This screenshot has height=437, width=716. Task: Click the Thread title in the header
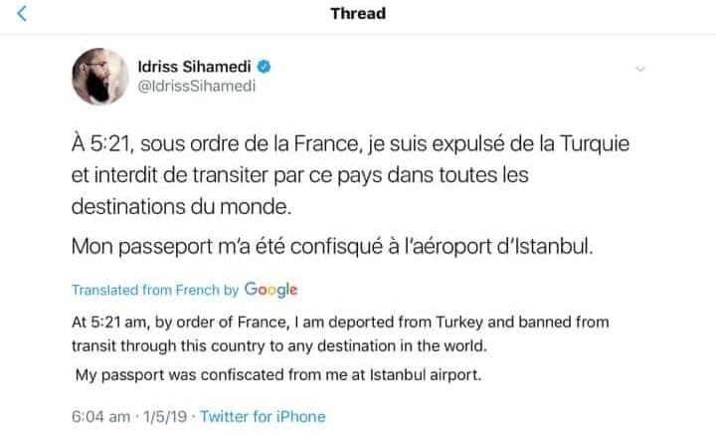[357, 14]
